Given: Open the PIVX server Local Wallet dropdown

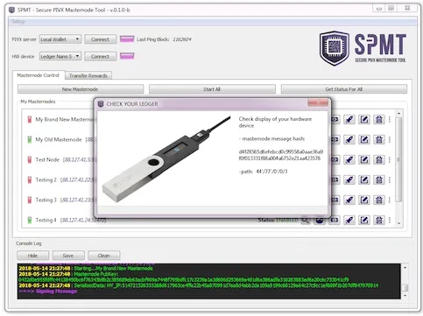Looking at the screenshot, I should [x=60, y=39].
